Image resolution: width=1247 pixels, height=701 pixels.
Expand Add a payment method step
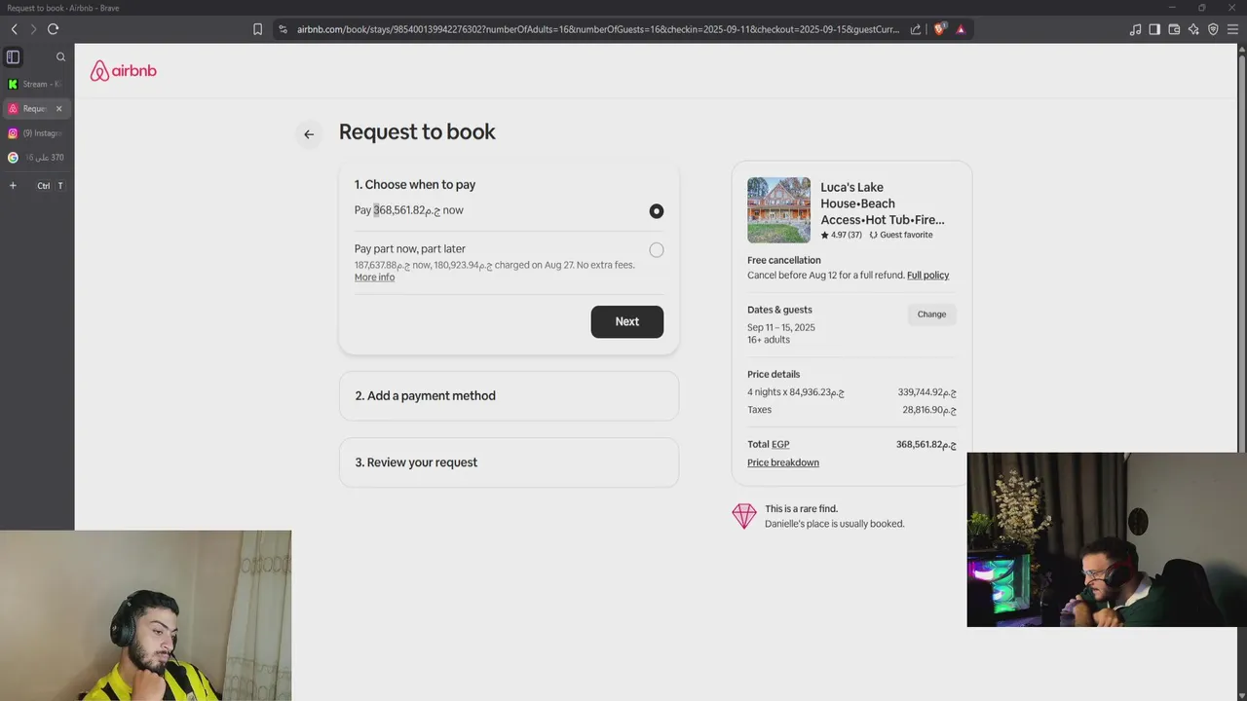(x=509, y=396)
